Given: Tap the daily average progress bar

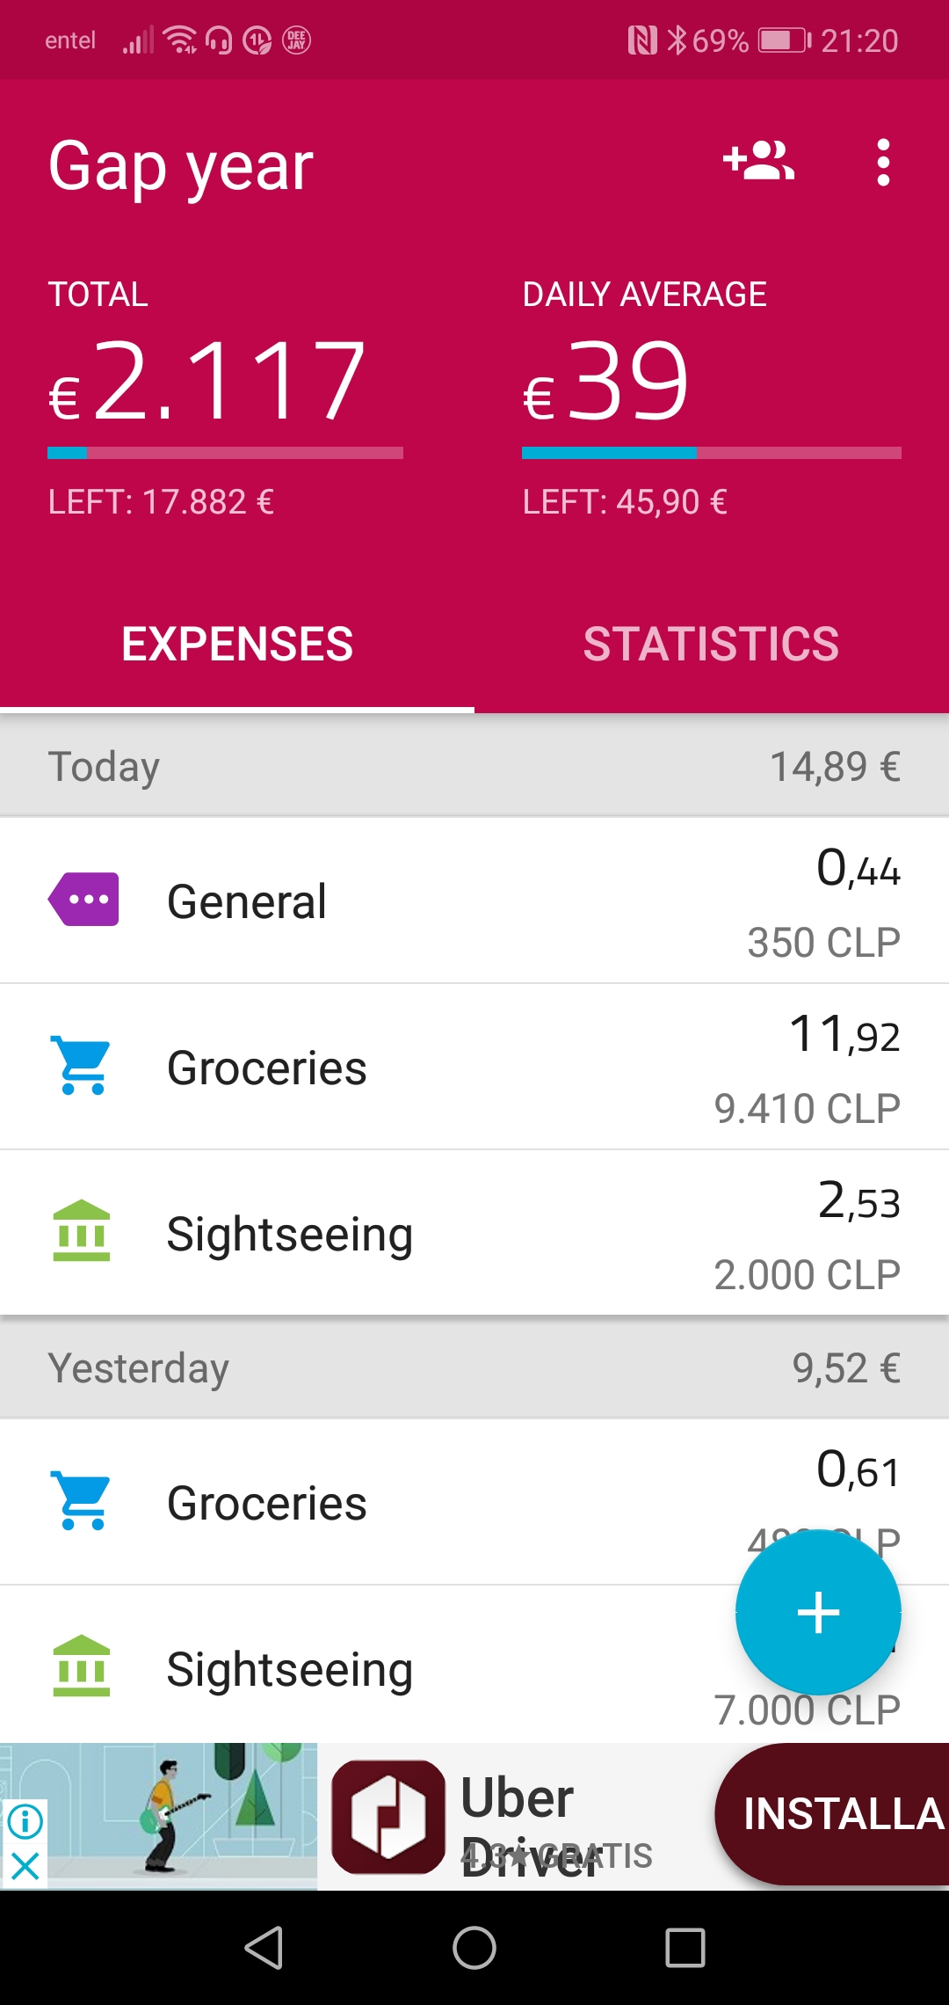Looking at the screenshot, I should [x=712, y=453].
